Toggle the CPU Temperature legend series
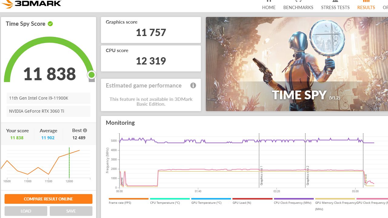 pyautogui.click(x=165, y=203)
